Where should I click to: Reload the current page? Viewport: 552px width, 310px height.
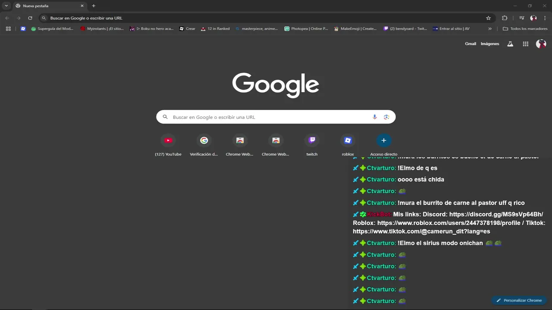[x=30, y=18]
